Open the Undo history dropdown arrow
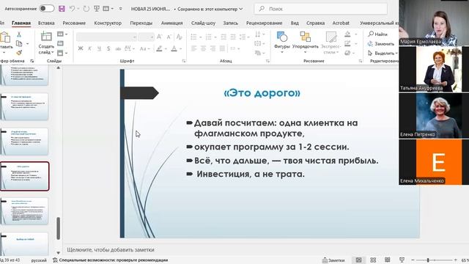 (x=78, y=9)
